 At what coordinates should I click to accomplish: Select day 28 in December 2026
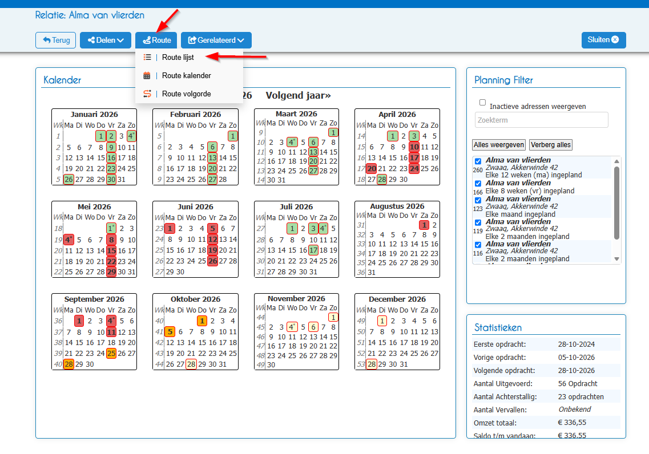coord(372,364)
